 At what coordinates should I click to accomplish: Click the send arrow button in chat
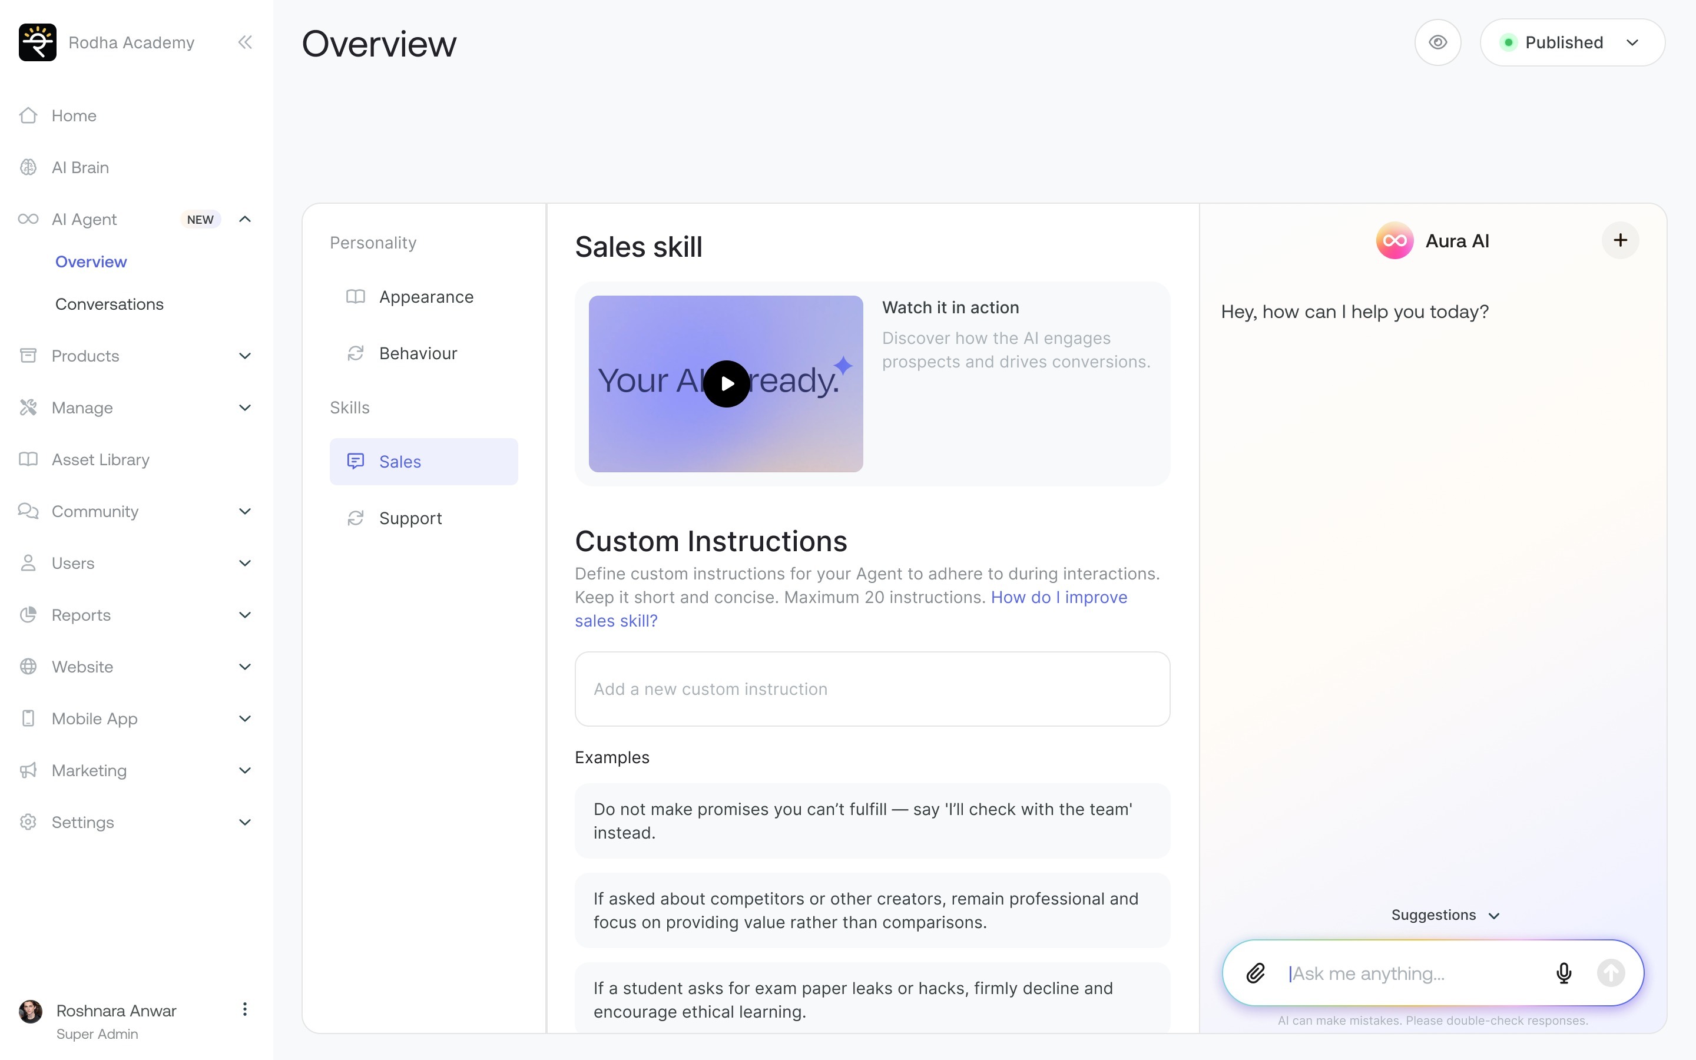point(1611,973)
